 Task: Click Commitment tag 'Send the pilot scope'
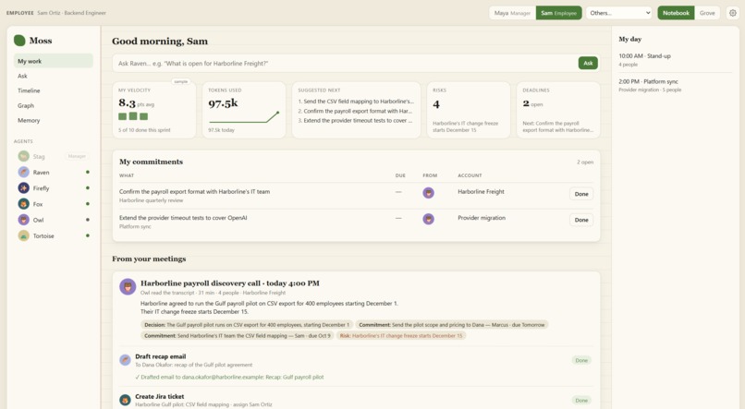click(451, 325)
